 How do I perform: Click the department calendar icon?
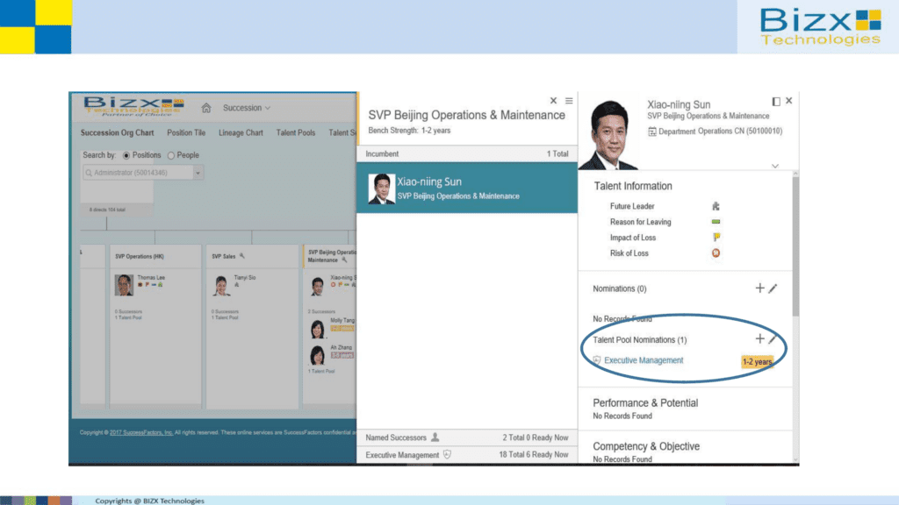[x=652, y=132]
